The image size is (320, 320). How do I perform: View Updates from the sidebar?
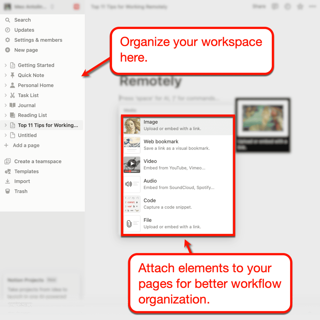pyautogui.click(x=24, y=30)
